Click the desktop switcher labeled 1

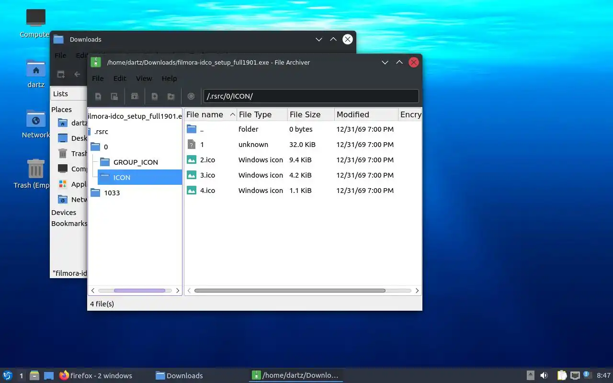(21, 375)
